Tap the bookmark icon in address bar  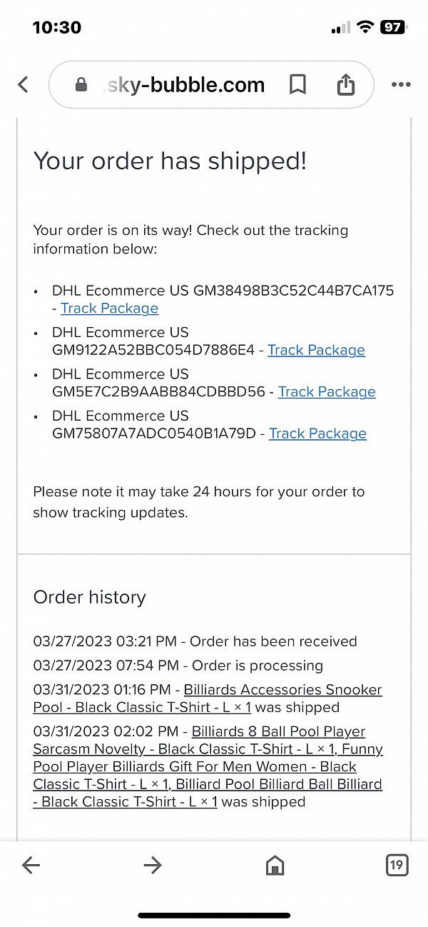297,84
